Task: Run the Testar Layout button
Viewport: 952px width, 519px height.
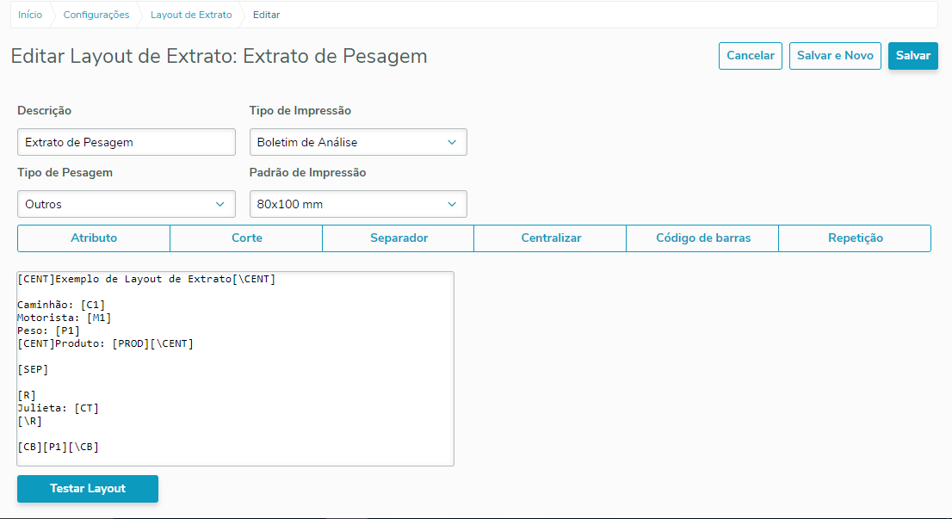Action: [x=88, y=489]
